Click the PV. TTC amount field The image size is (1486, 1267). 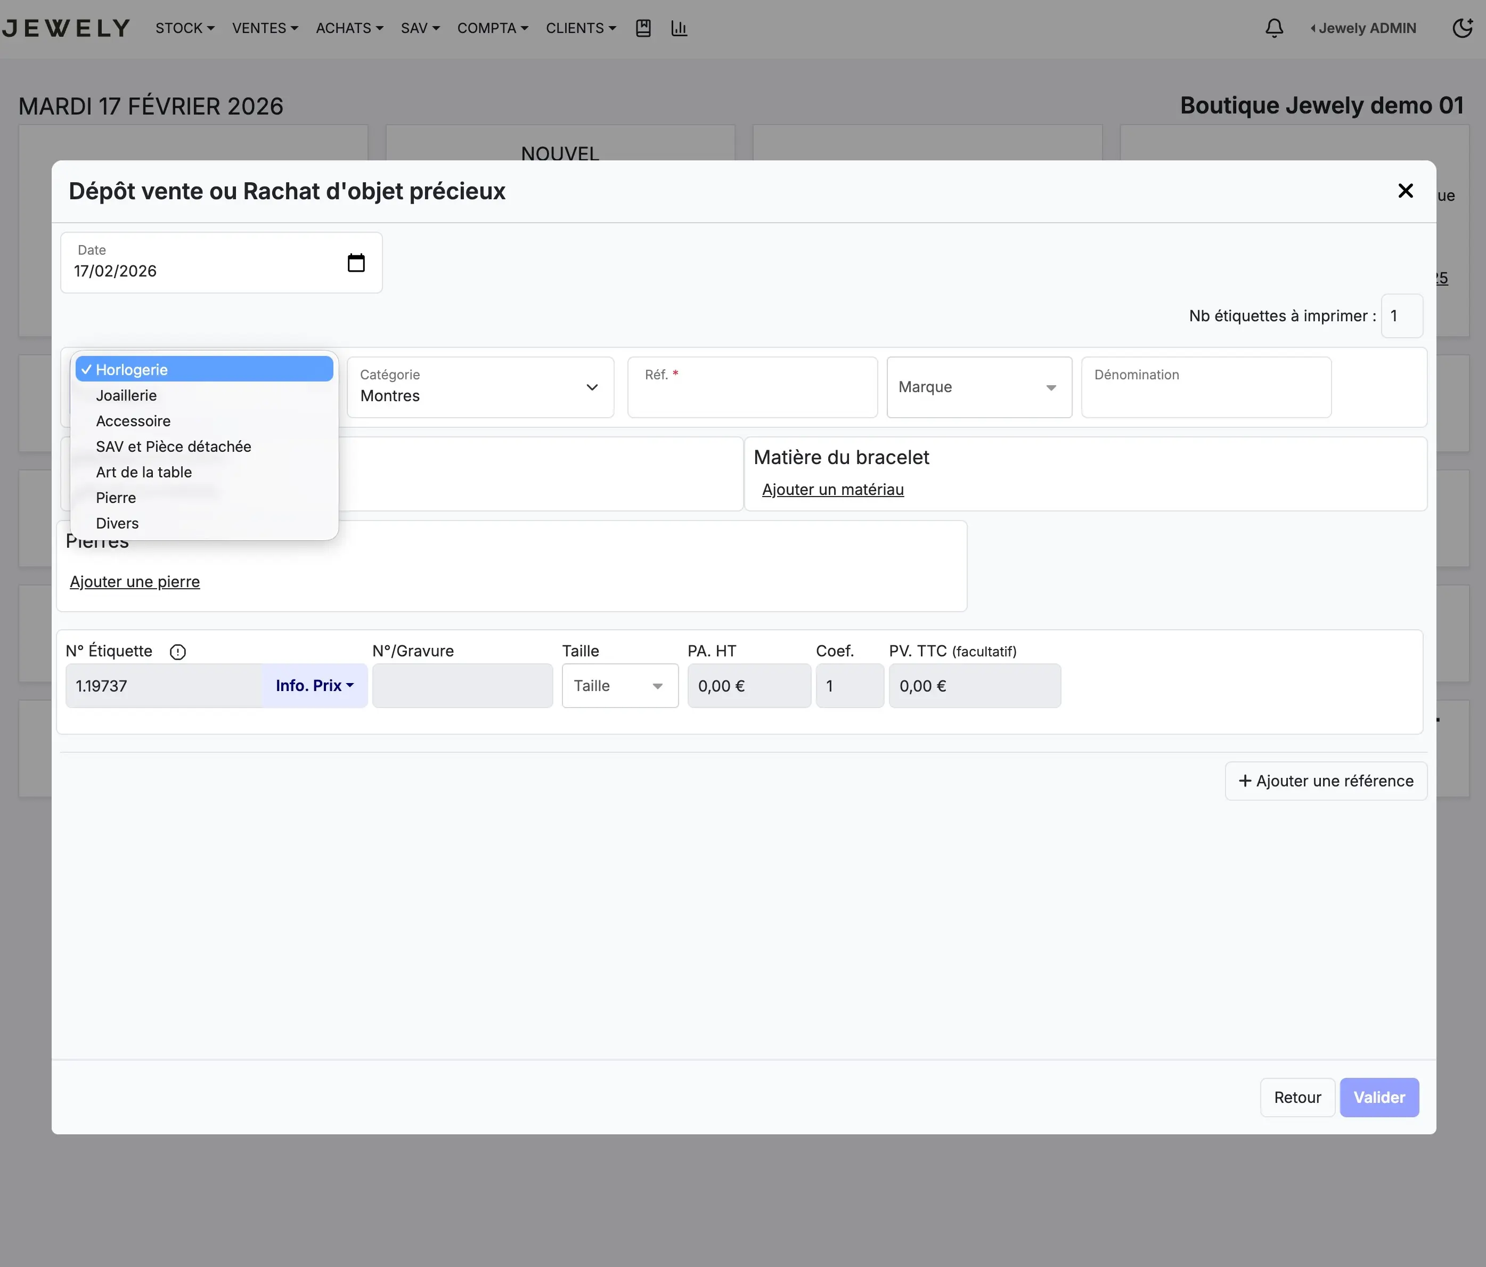[975, 686]
